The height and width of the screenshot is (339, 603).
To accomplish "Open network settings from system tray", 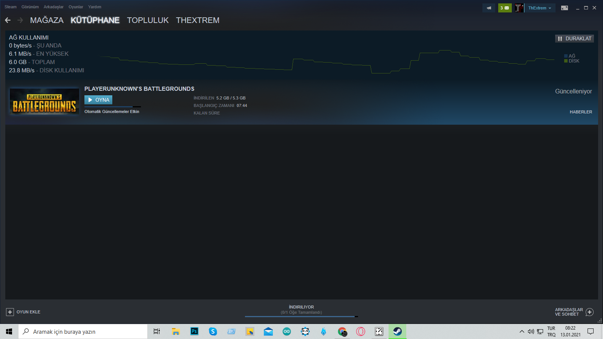I will (x=540, y=331).
